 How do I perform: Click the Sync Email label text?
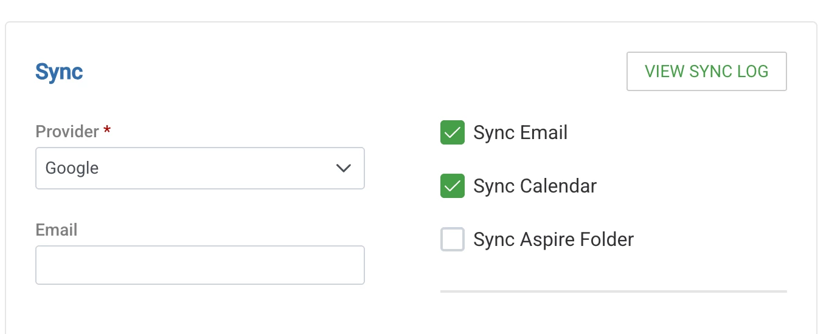coord(520,132)
